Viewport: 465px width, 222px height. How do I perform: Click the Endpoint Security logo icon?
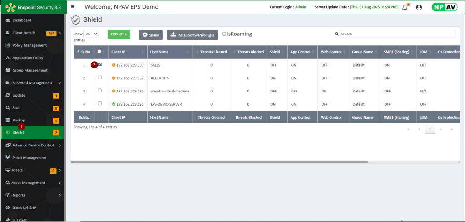tap(10, 7)
